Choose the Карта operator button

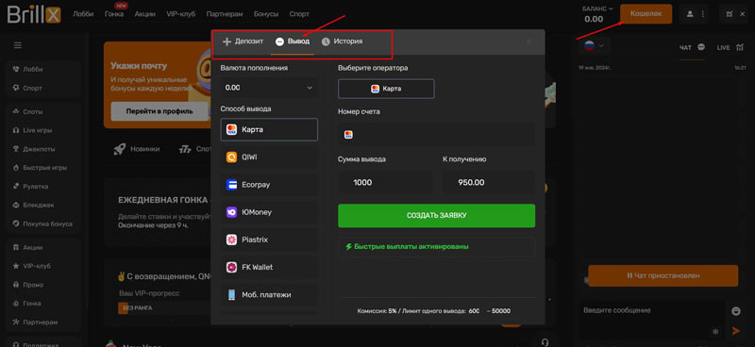click(x=386, y=89)
